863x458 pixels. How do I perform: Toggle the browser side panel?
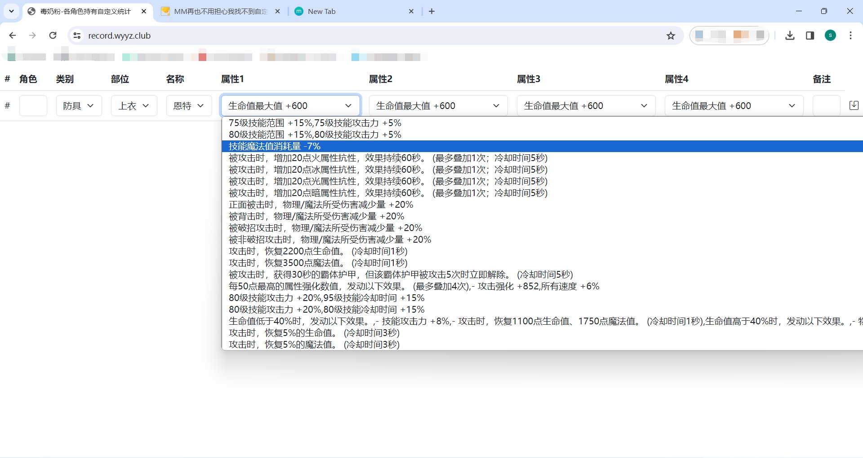click(810, 35)
